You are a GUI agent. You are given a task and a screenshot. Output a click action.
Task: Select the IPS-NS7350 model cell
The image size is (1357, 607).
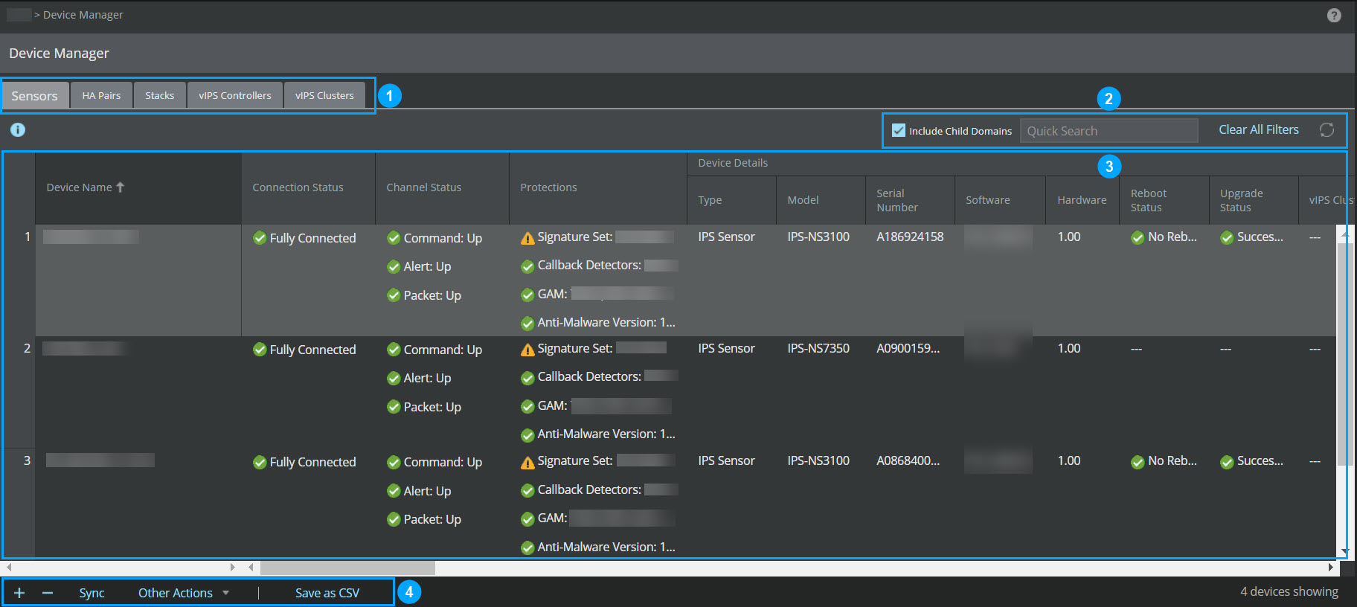[818, 348]
